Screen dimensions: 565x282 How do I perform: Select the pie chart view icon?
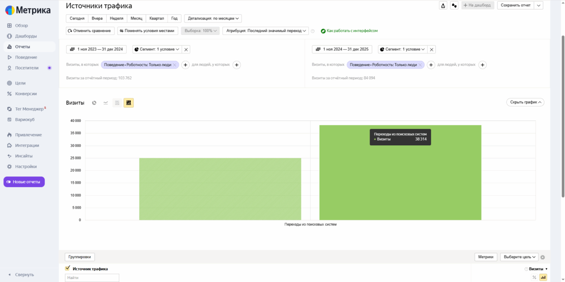tap(94, 103)
